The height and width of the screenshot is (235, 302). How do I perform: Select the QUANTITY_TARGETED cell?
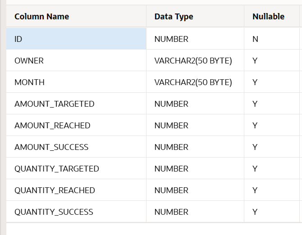tap(57, 169)
